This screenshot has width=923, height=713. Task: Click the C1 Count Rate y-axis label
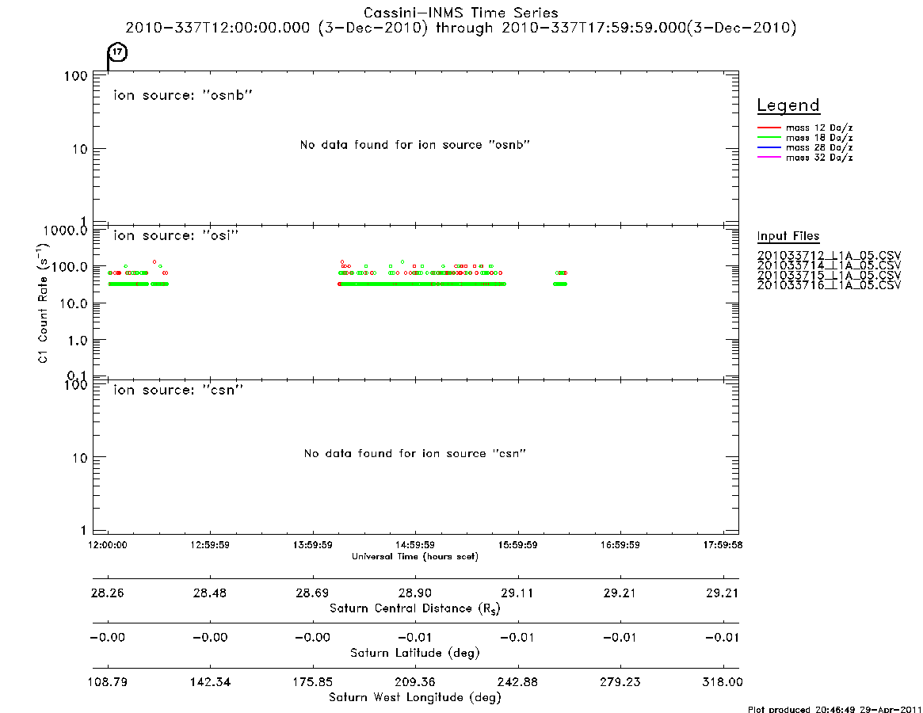[43, 302]
